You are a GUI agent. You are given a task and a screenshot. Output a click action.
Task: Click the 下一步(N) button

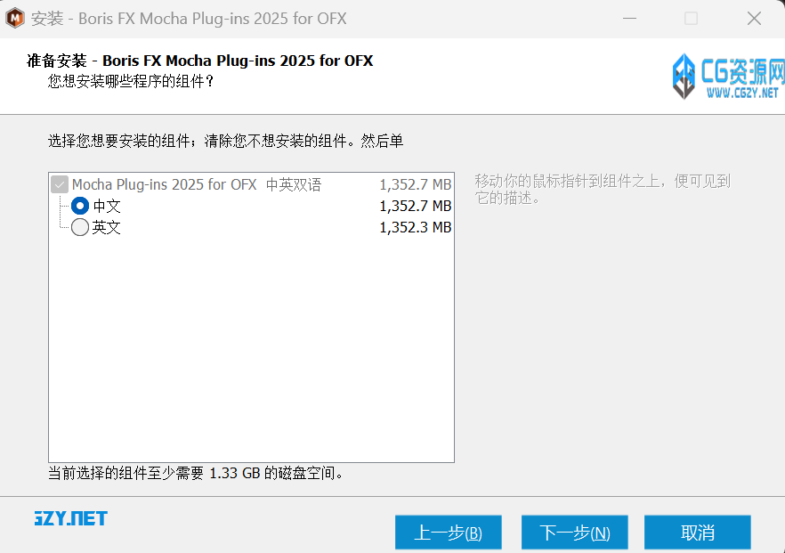[x=575, y=533]
